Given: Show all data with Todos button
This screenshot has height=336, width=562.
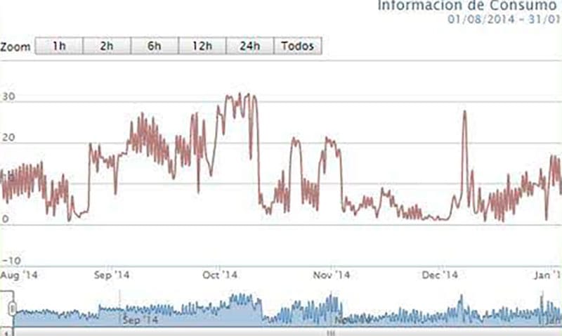Looking at the screenshot, I should click(x=298, y=46).
